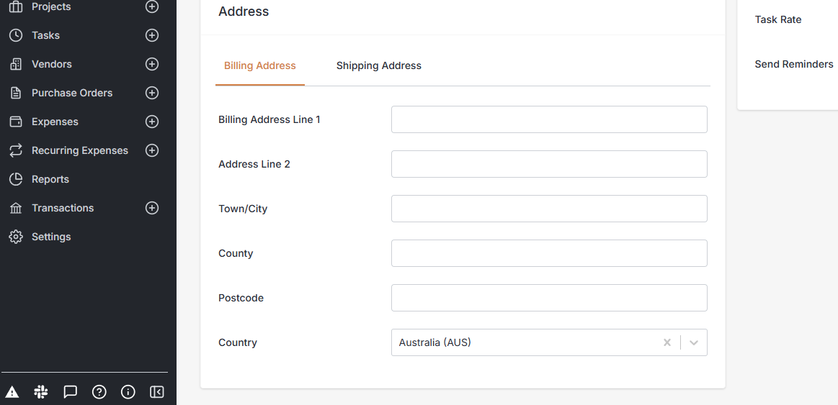This screenshot has height=405, width=838.
Task: Open the warning triangle icon
Action: coord(12,392)
